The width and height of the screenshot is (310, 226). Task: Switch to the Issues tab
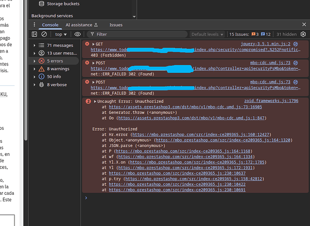(116, 25)
